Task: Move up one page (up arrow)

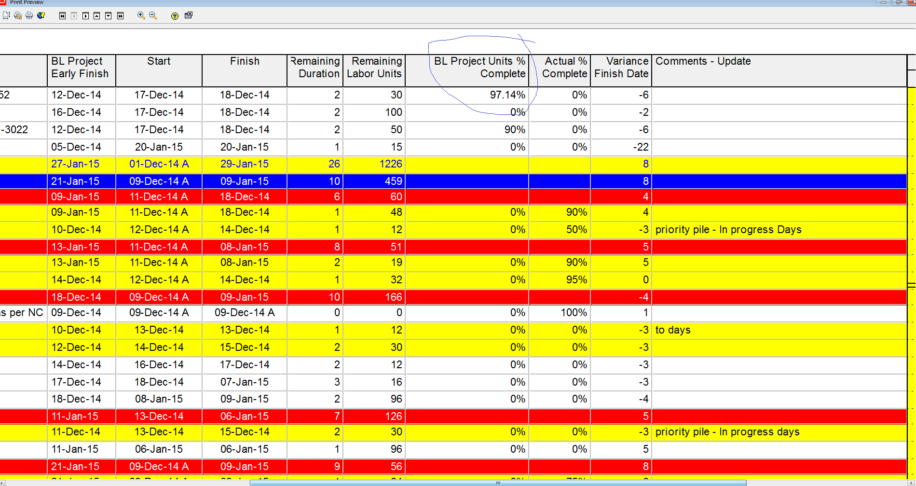Action: click(97, 16)
